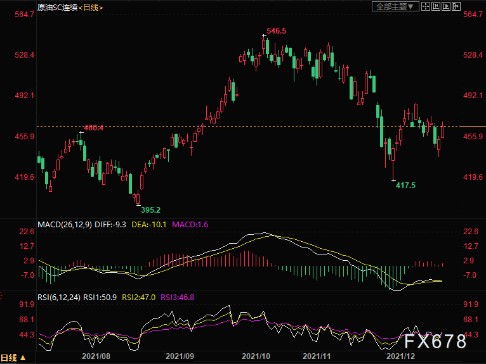Click the right MACD axis 22.6 label

(x=471, y=232)
